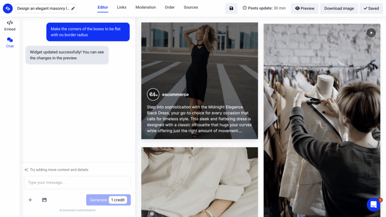
Task: Click the Generate 1 credit button
Action: (108, 200)
